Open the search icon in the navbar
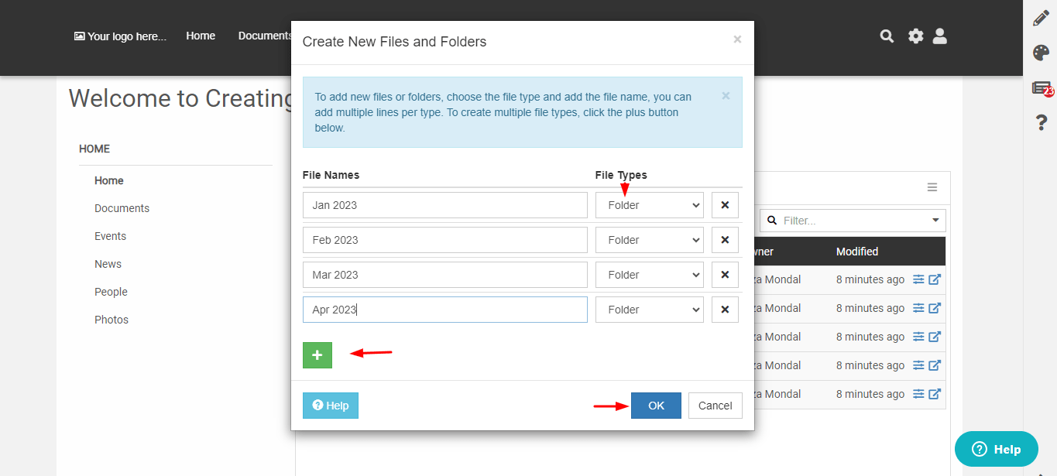Image resolution: width=1057 pixels, height=476 pixels. 886,36
